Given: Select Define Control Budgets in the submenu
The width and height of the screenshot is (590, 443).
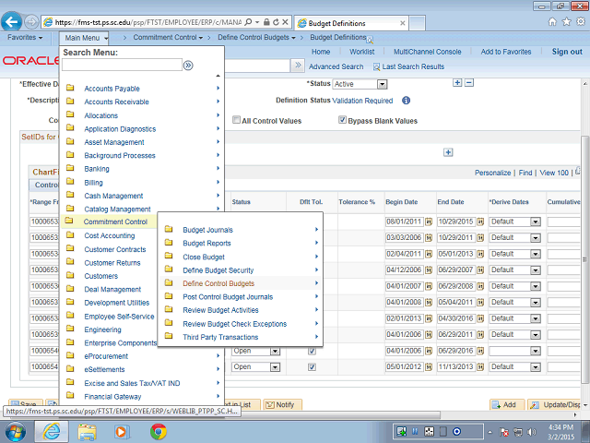Looking at the screenshot, I should (218, 283).
